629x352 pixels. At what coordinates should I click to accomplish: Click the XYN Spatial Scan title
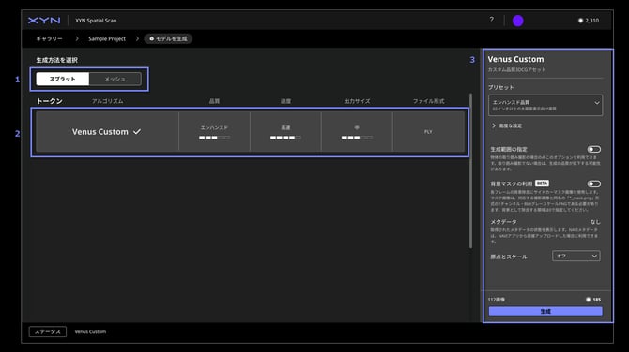96,21
